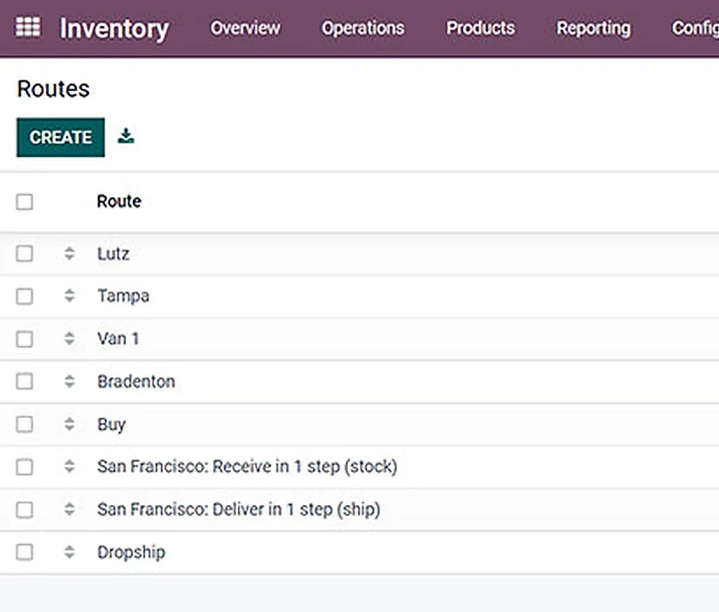Click the Inventory app title
Screen dimensions: 719x612
tap(114, 29)
